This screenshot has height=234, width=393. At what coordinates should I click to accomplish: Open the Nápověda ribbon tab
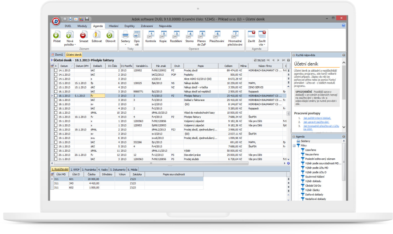[165, 26]
